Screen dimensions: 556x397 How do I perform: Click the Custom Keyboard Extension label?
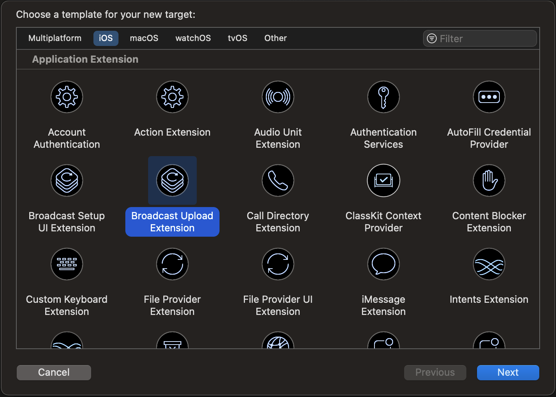point(67,305)
